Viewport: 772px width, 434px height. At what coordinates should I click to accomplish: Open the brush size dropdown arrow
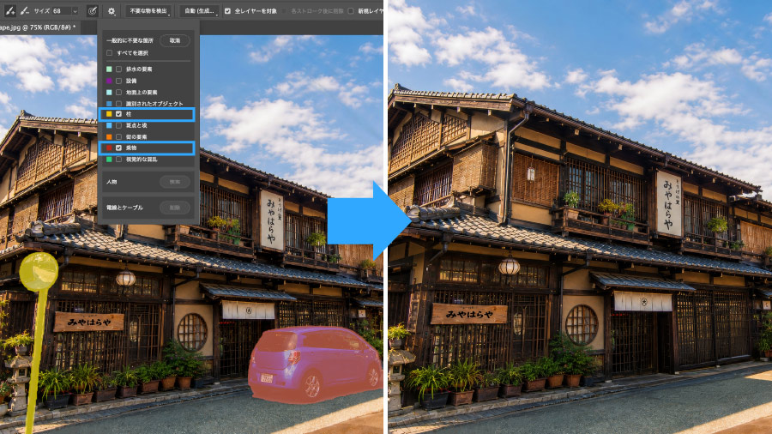pyautogui.click(x=75, y=11)
